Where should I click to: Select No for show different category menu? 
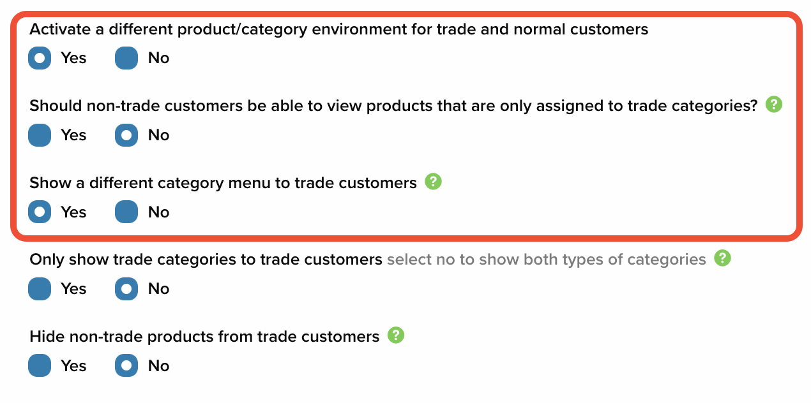[x=126, y=212]
